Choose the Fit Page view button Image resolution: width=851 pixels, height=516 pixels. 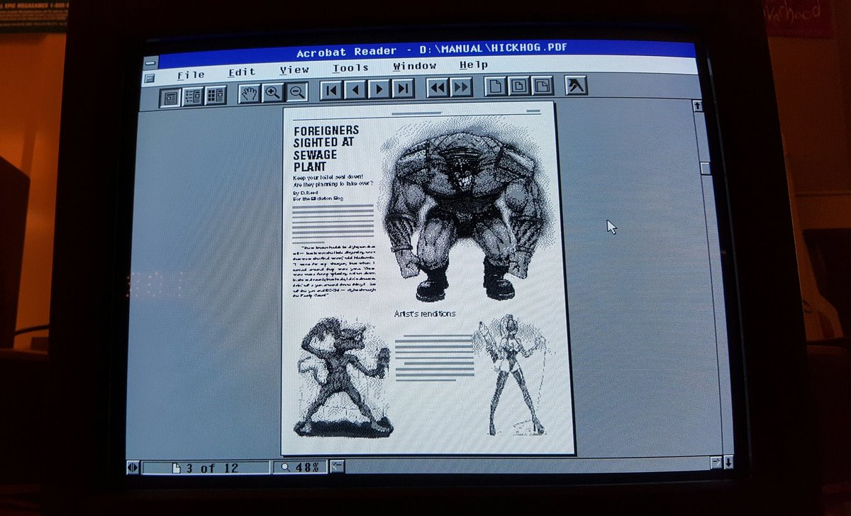[519, 86]
